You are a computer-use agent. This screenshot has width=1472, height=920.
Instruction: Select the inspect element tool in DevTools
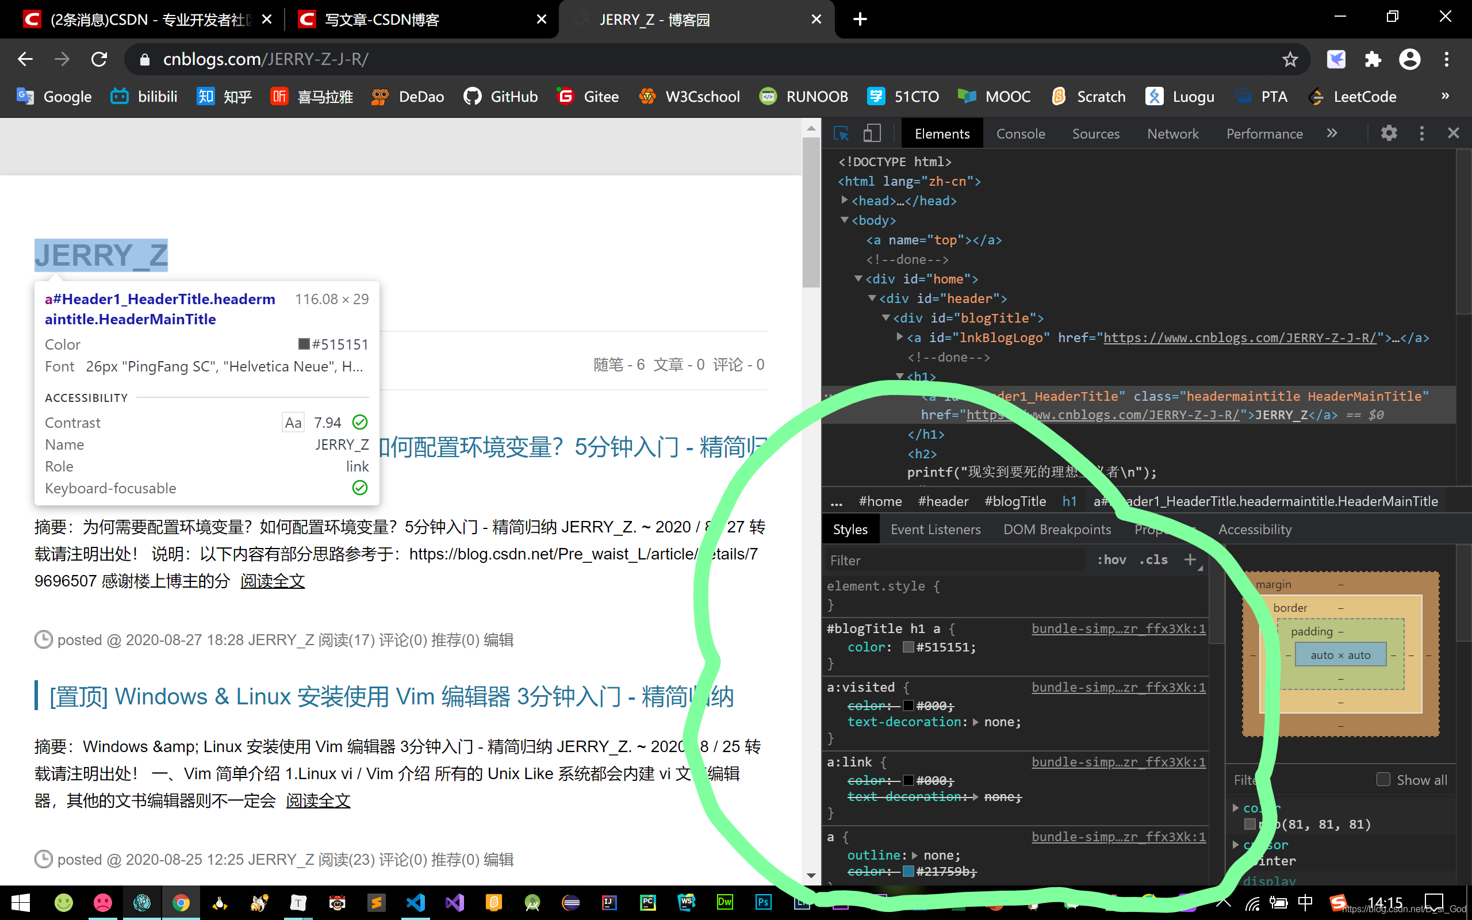point(842,133)
